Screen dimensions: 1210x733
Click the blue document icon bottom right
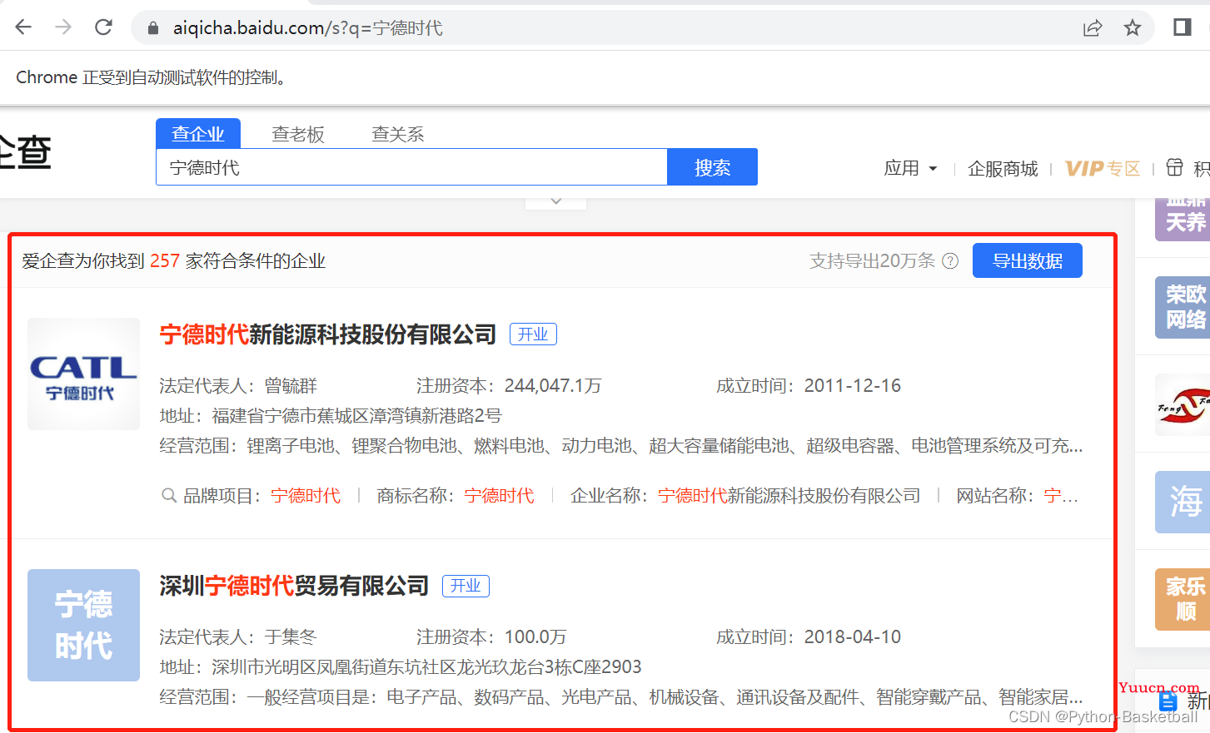[1168, 701]
